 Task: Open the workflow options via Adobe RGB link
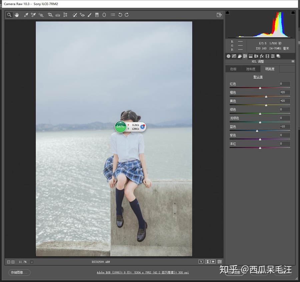143,272
